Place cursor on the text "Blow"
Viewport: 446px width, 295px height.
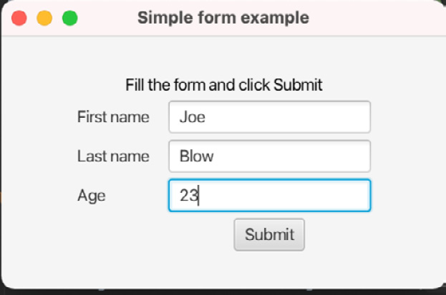click(197, 156)
